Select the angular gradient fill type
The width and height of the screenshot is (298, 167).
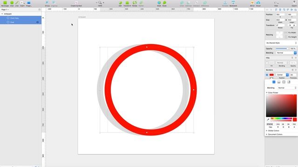[x=289, y=82]
